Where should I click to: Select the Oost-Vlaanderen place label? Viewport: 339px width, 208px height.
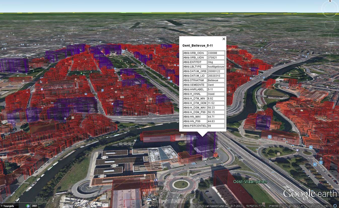250,182
